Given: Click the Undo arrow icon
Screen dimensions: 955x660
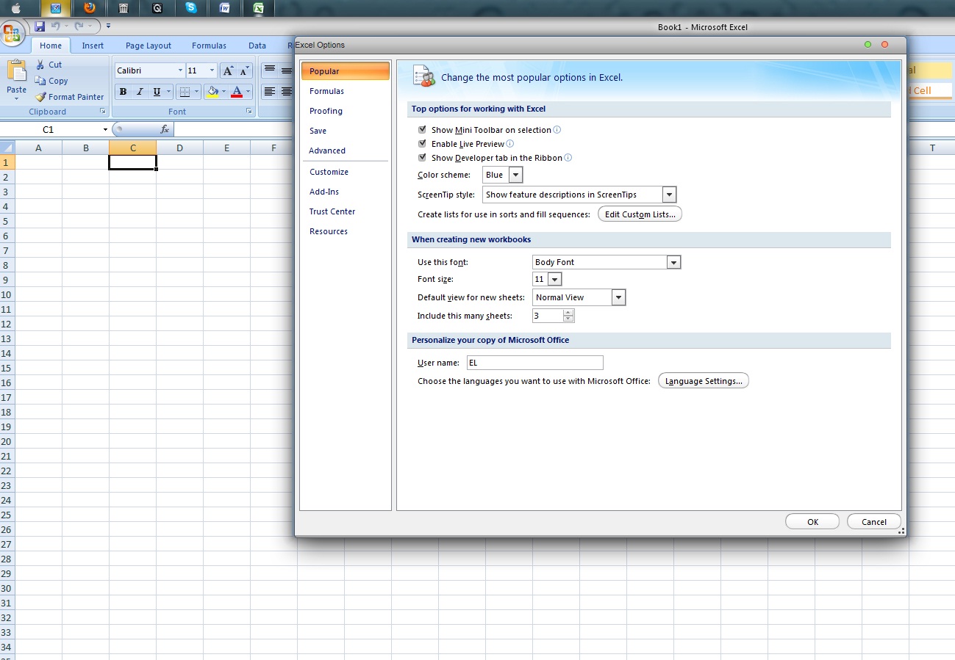Looking at the screenshot, I should [56, 26].
